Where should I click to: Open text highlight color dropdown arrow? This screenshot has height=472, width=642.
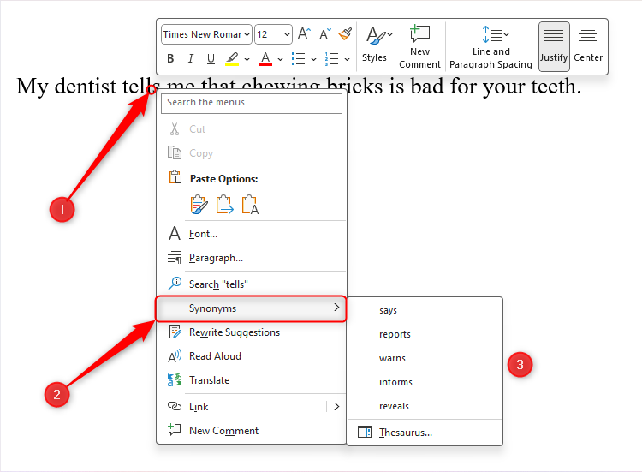(x=247, y=59)
